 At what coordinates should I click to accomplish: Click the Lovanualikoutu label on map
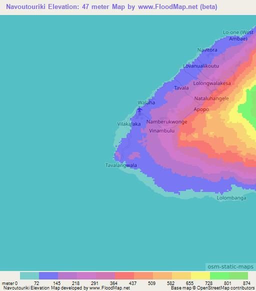(x=201, y=66)
